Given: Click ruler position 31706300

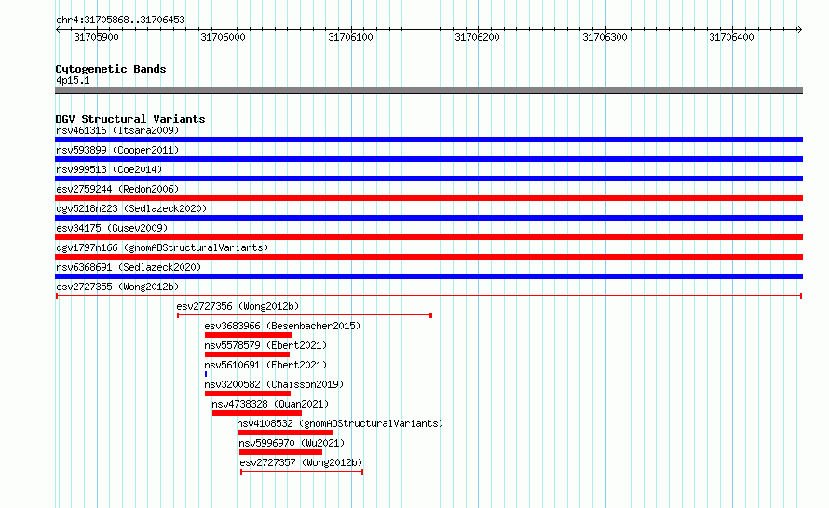Looking at the screenshot, I should tap(605, 37).
